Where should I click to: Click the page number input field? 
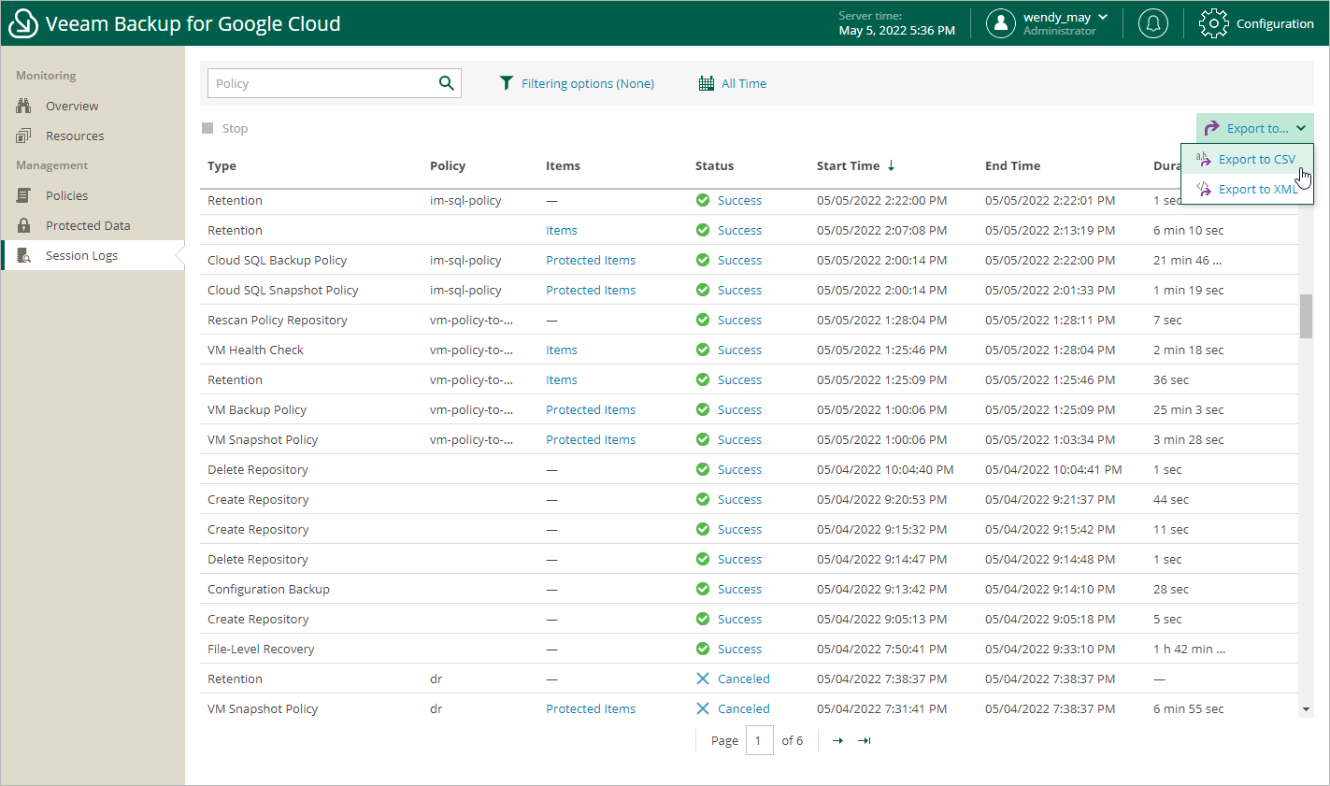(759, 740)
